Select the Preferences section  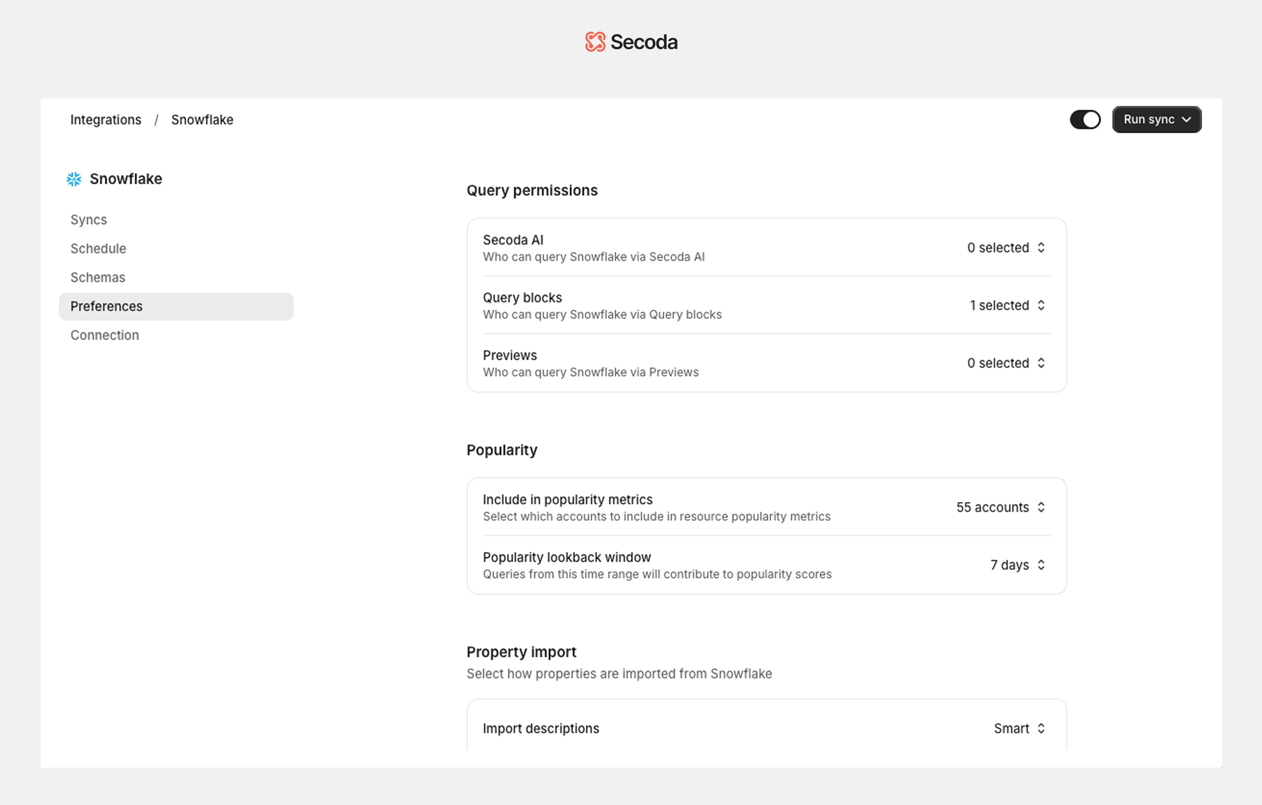coord(176,307)
